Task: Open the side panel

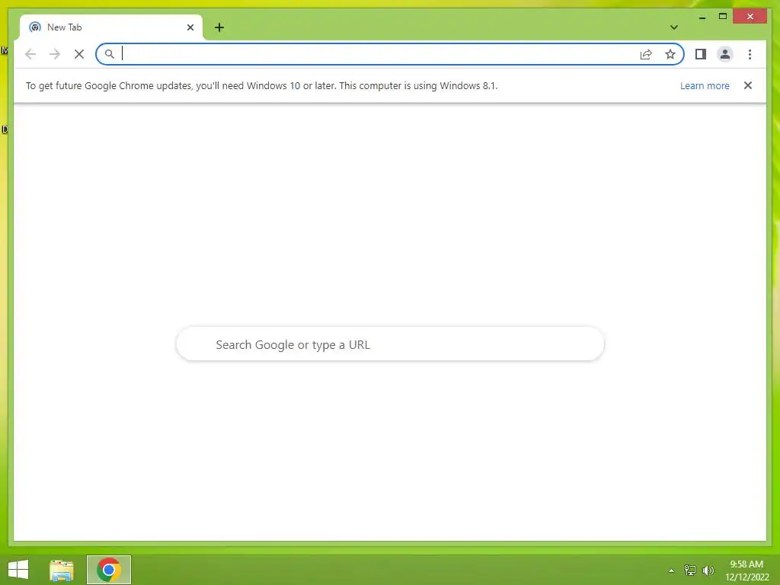Action: (x=701, y=54)
